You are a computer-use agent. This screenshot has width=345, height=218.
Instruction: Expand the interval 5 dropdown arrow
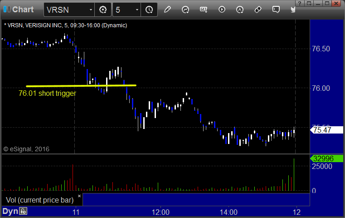click(137, 10)
